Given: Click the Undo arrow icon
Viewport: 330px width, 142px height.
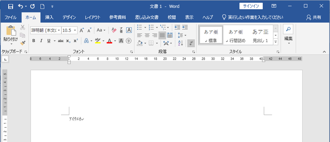Looking at the screenshot, I should tap(21, 6).
